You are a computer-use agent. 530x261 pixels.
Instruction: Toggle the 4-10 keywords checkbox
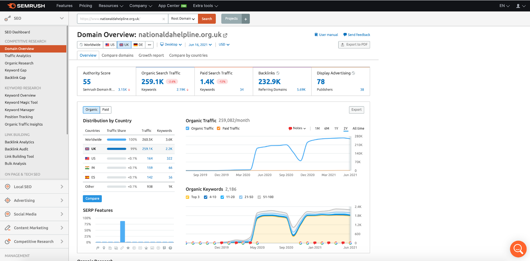[x=206, y=197]
